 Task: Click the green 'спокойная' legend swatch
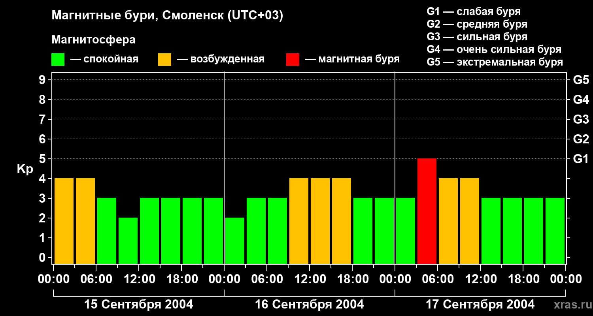point(58,60)
